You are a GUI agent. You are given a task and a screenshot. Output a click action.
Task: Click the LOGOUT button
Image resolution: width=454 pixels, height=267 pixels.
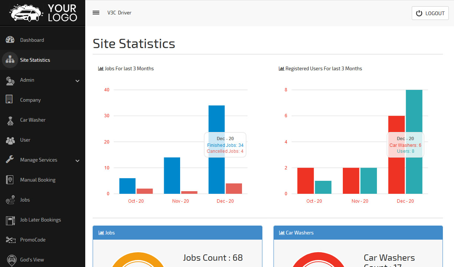[430, 13]
